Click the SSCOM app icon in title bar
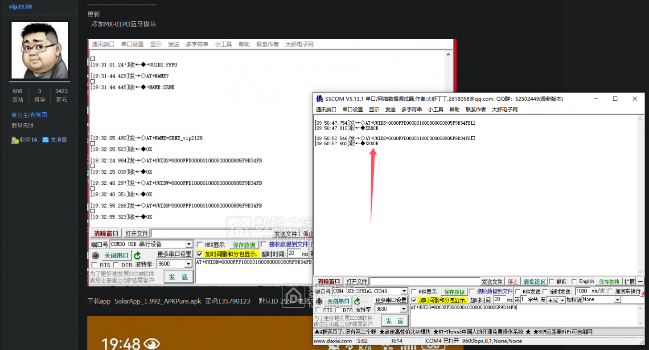649x350 pixels. (x=319, y=99)
